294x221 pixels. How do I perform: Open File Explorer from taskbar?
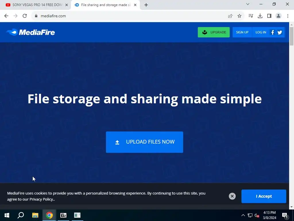pyautogui.click(x=35, y=215)
